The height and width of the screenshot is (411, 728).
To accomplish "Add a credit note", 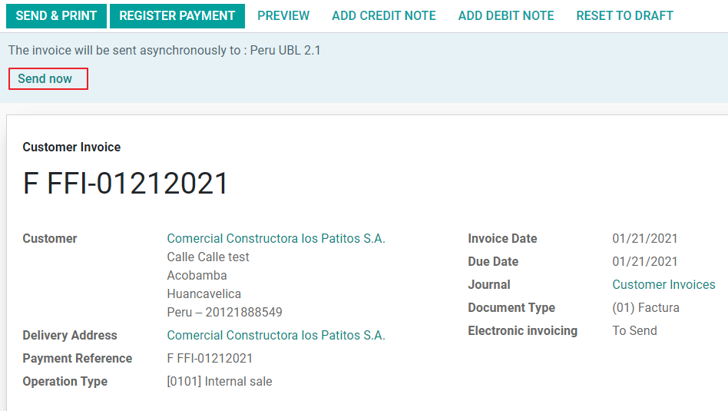I will point(383,15).
